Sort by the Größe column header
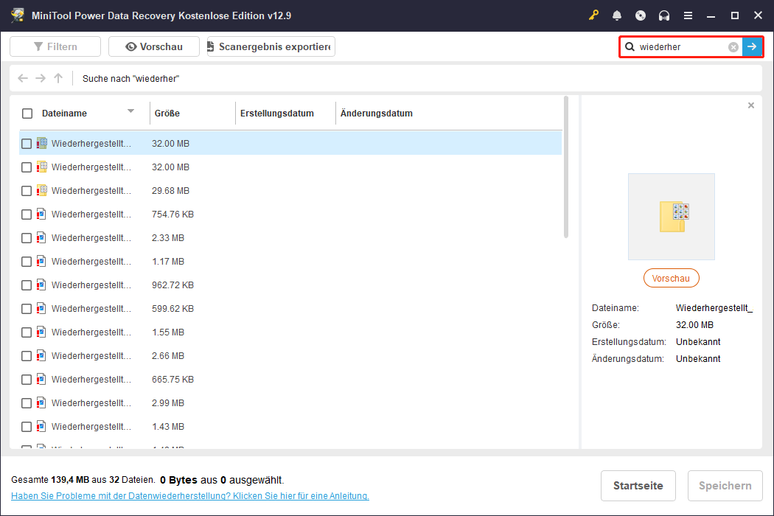This screenshot has width=774, height=516. (x=167, y=113)
